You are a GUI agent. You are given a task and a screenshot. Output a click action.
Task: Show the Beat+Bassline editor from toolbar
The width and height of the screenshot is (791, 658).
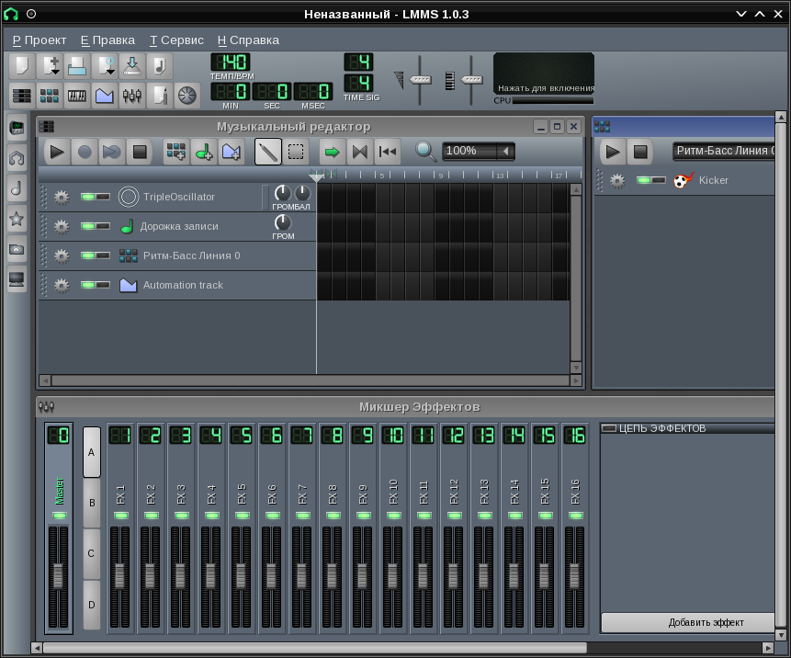point(50,95)
